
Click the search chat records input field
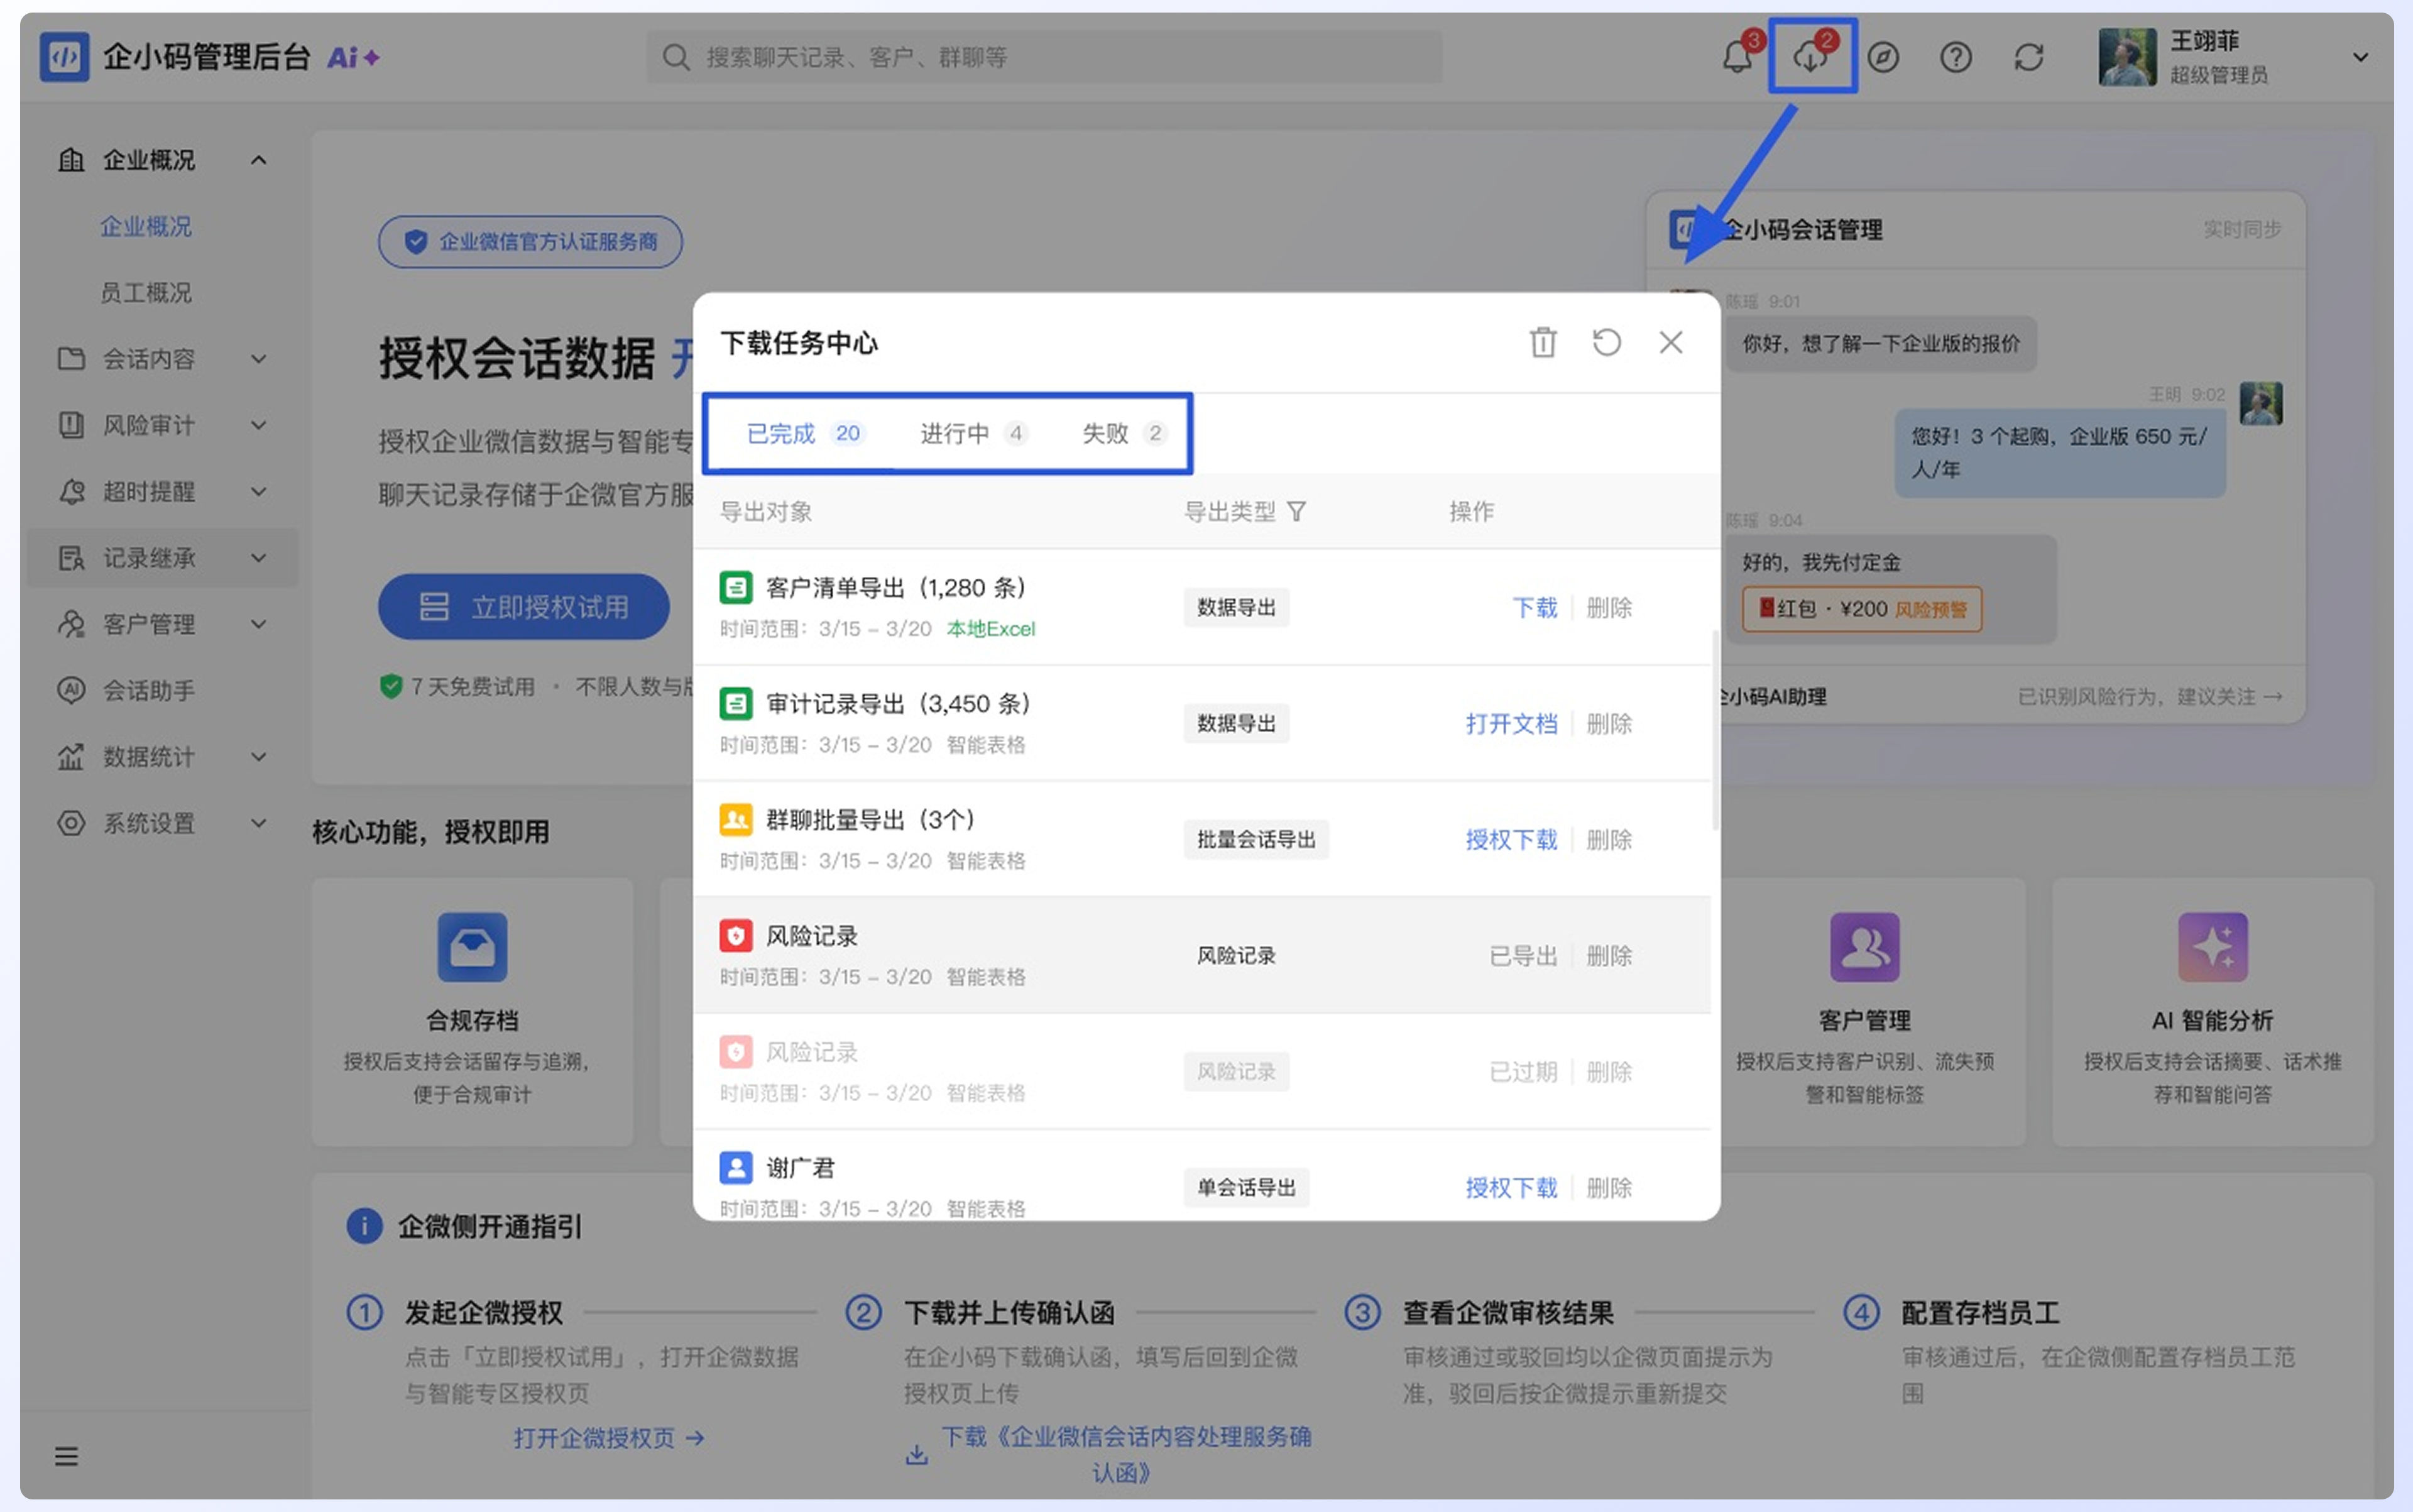(1044, 57)
